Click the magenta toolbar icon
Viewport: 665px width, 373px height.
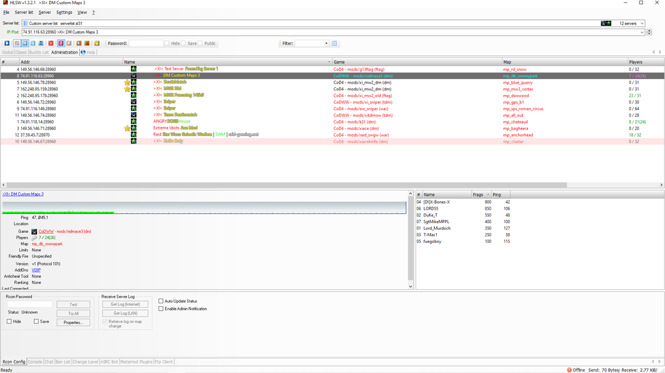click(60, 43)
